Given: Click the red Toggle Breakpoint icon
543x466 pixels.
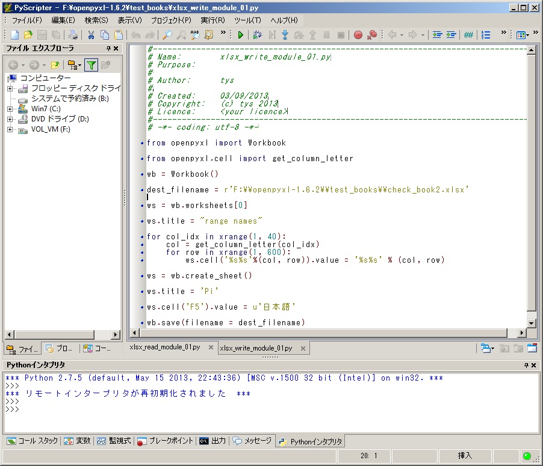Looking at the screenshot, I should click(x=358, y=35).
